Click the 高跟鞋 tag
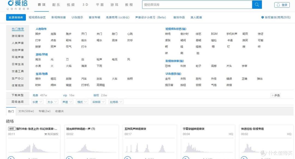Screen dimensions: 295x159 101,85
